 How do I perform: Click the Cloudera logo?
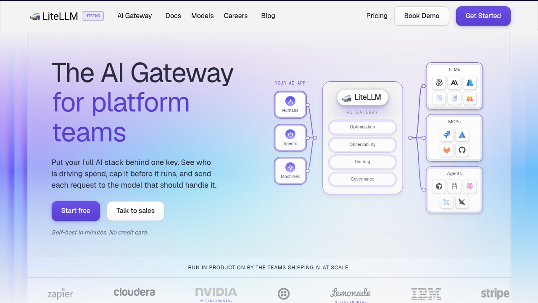[x=134, y=292]
